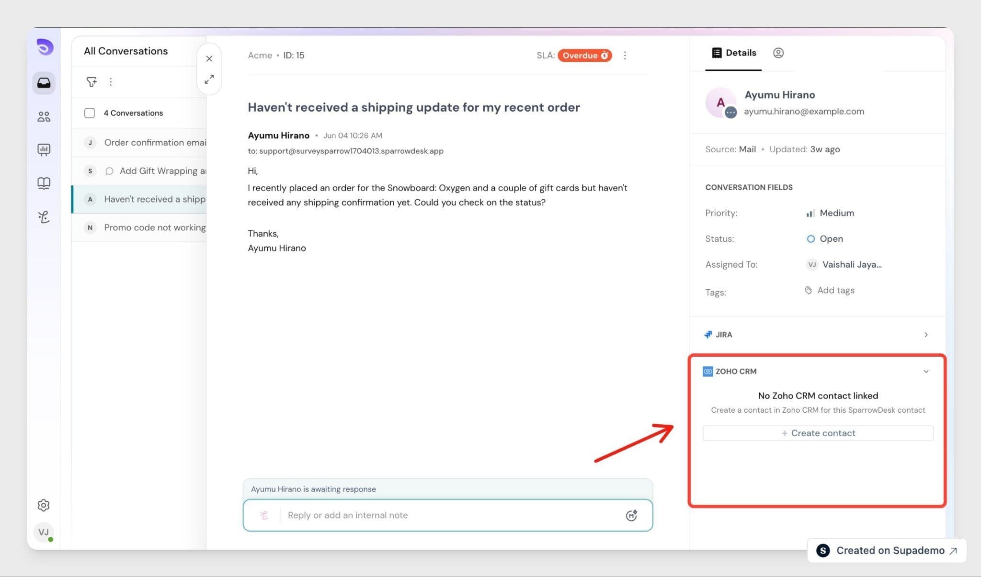Switch to the Details tab
This screenshot has width=981, height=577.
[734, 53]
